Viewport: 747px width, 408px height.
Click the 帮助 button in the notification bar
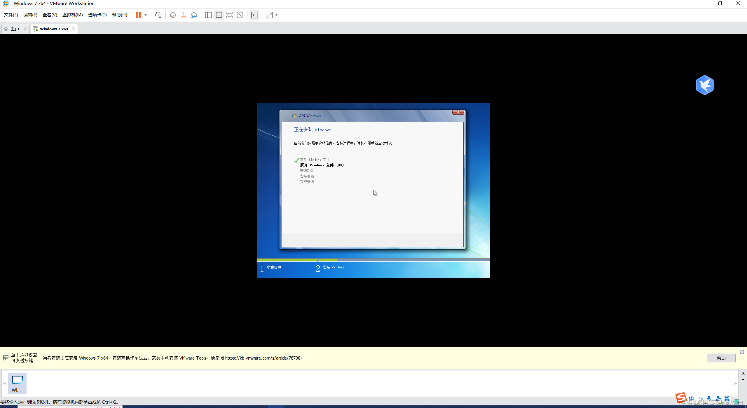(721, 358)
